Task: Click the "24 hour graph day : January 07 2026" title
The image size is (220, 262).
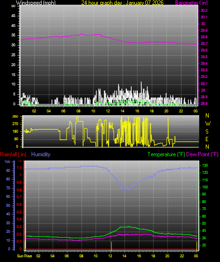Action: click(122, 3)
